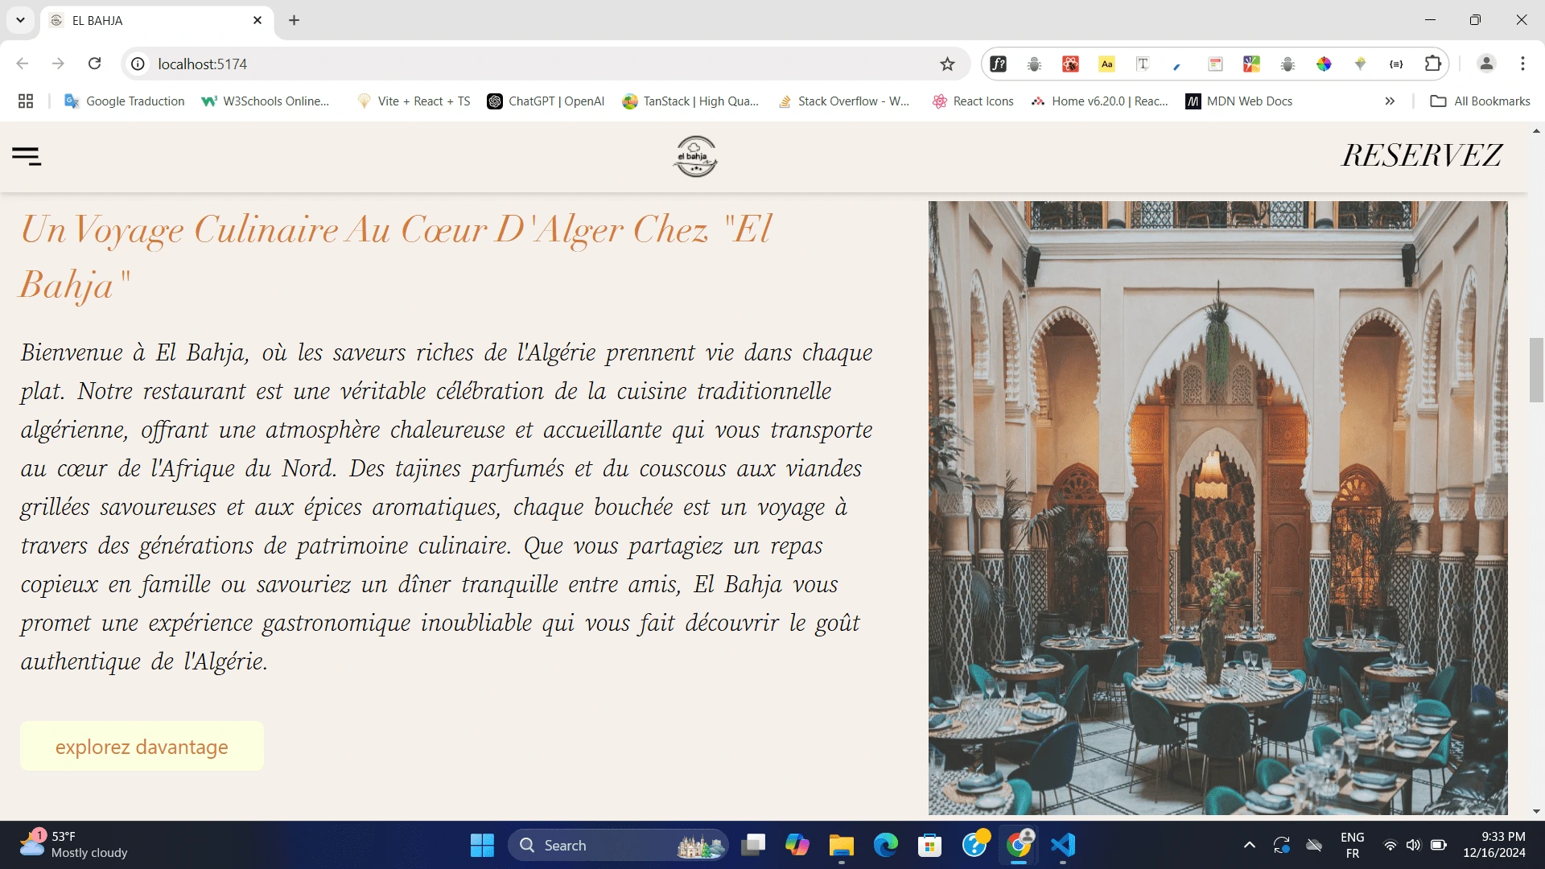Expand hidden bookmarks chevron

(1390, 101)
